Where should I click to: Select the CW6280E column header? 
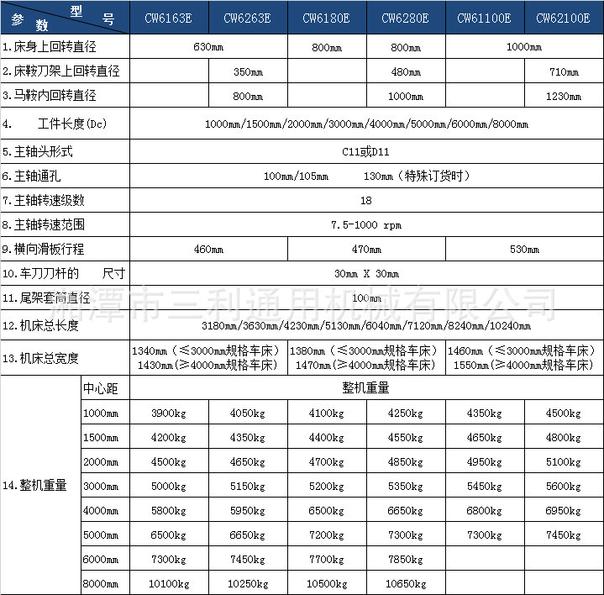(x=406, y=18)
